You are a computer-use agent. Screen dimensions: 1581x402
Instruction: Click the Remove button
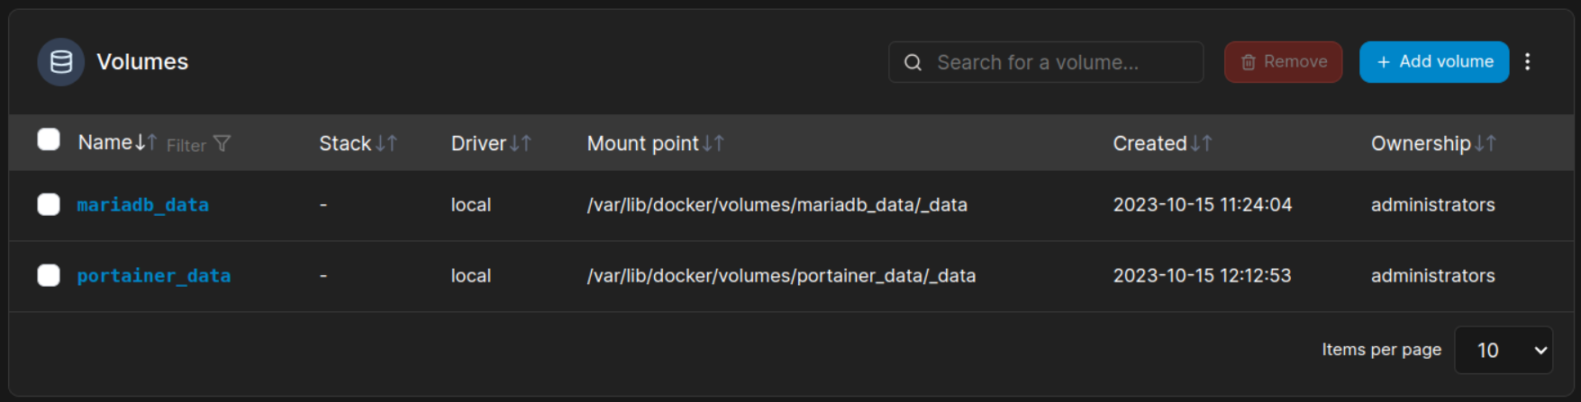[x=1283, y=62]
